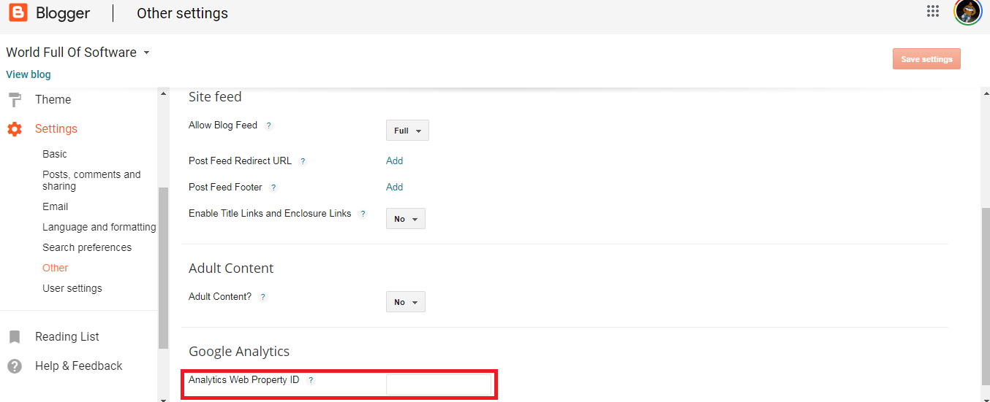
Task: Add a Post Feed Footer
Action: click(394, 187)
